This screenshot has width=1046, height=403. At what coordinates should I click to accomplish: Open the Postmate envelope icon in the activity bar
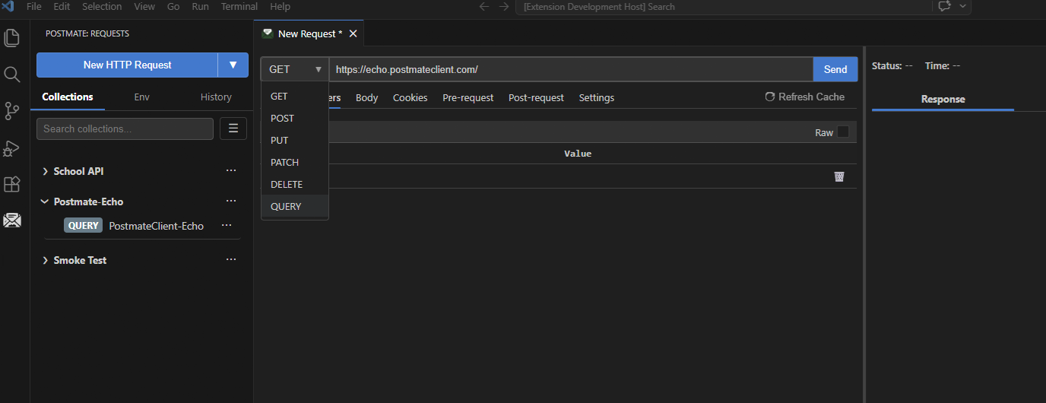12,221
